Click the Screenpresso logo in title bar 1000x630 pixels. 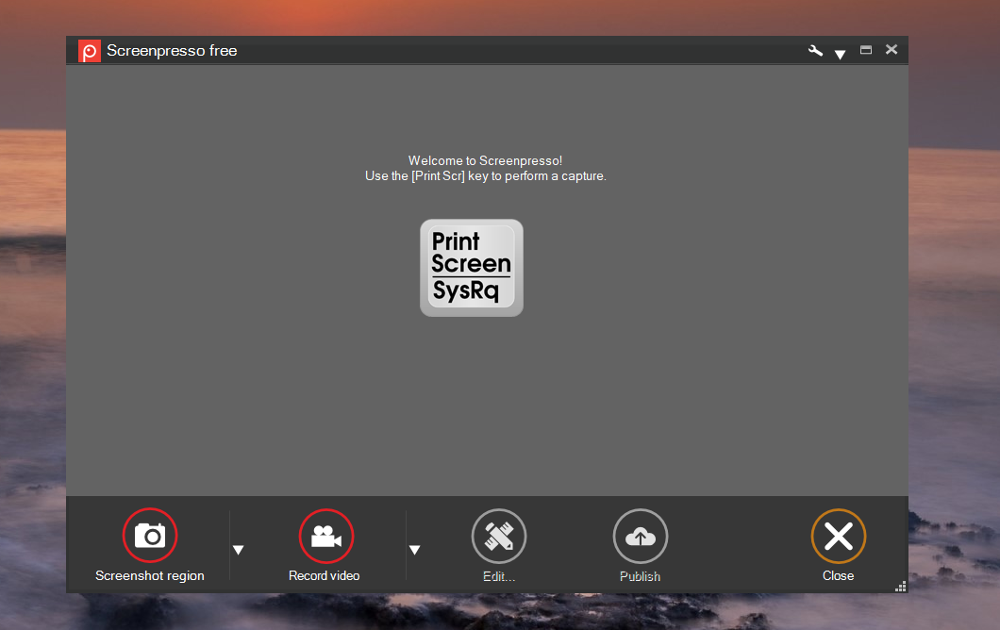tap(90, 51)
